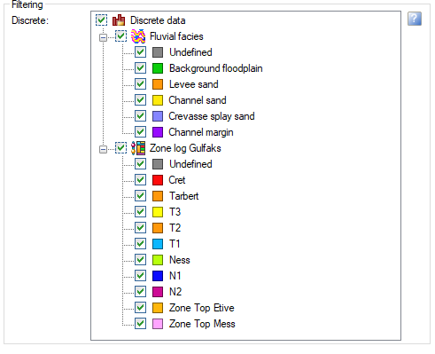Click the orange Levee sand swatch
Image resolution: width=435 pixels, height=354 pixels.
pos(158,84)
